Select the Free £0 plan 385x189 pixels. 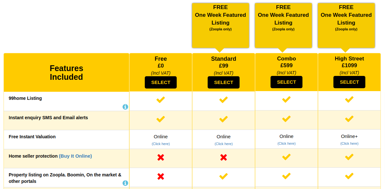pyautogui.click(x=161, y=82)
